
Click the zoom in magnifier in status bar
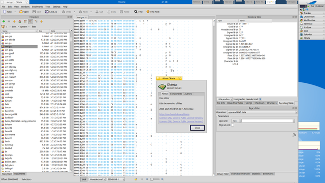pyautogui.click(x=162, y=179)
